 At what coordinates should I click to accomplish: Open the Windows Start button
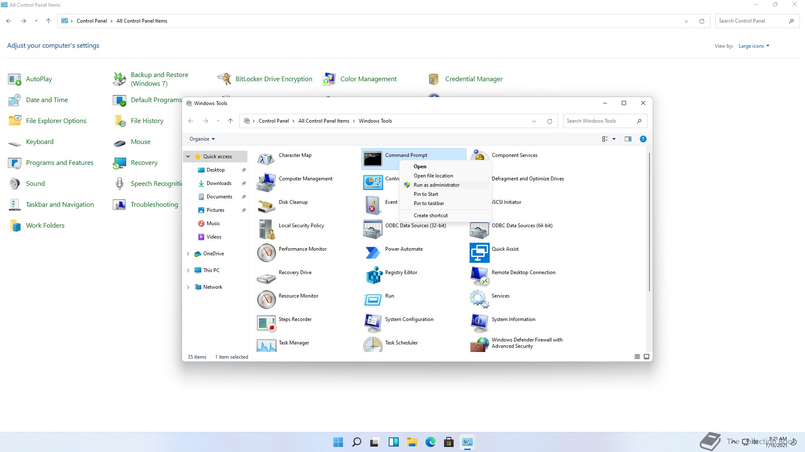(x=338, y=442)
